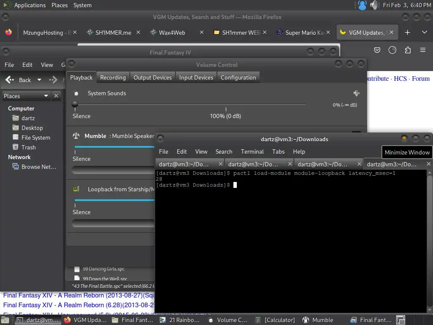This screenshot has height=325, width=433.
Task: Open new Firefox tab with plus button
Action: 407,33
